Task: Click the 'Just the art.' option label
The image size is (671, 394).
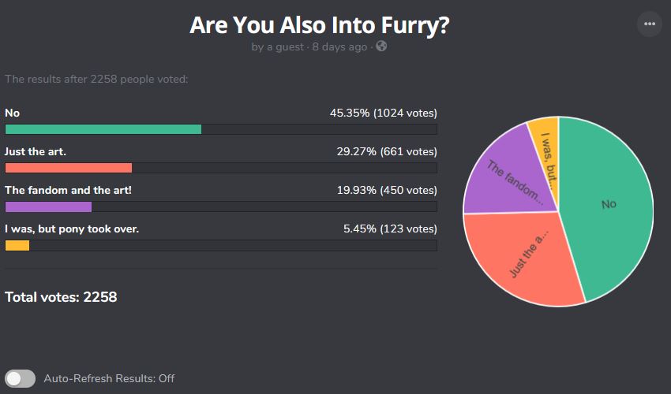Action: [36, 152]
